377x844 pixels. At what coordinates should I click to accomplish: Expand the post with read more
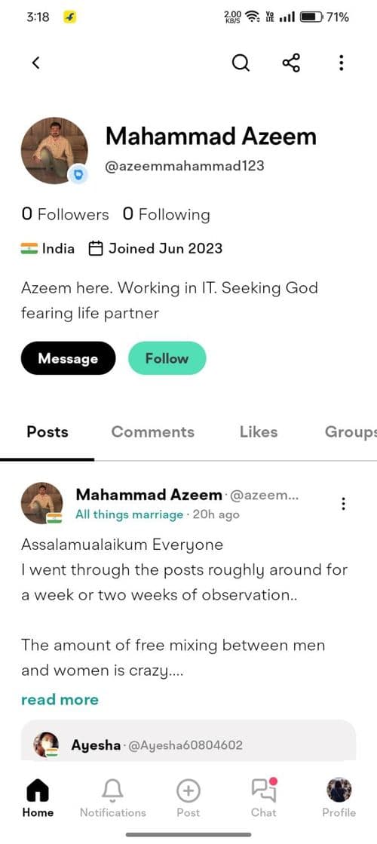60,699
